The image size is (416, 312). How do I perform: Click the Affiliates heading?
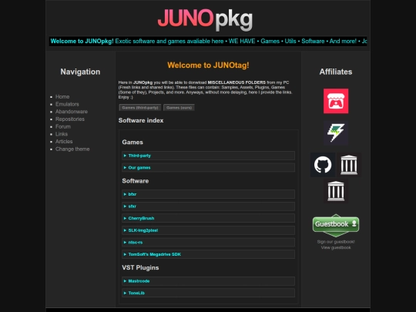tap(336, 72)
